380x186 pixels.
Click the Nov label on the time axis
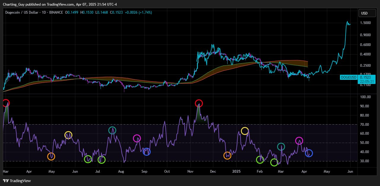(x=190, y=171)
